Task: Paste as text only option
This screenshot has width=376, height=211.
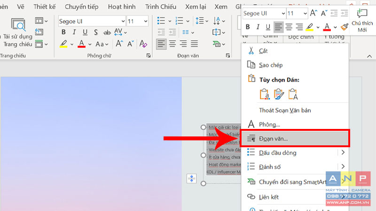Action: (293, 94)
